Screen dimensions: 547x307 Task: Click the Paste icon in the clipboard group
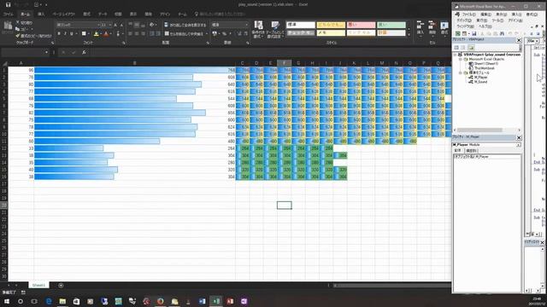tap(8, 26)
